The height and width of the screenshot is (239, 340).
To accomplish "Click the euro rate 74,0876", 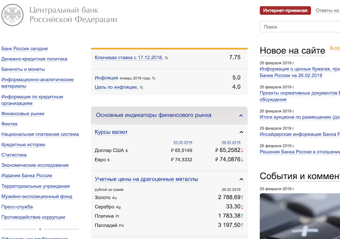I will (x=228, y=160).
